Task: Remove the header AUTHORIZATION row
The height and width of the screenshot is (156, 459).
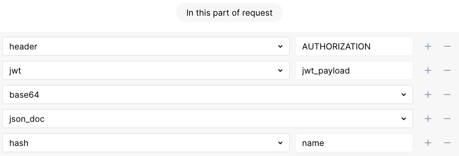Action: point(447,46)
